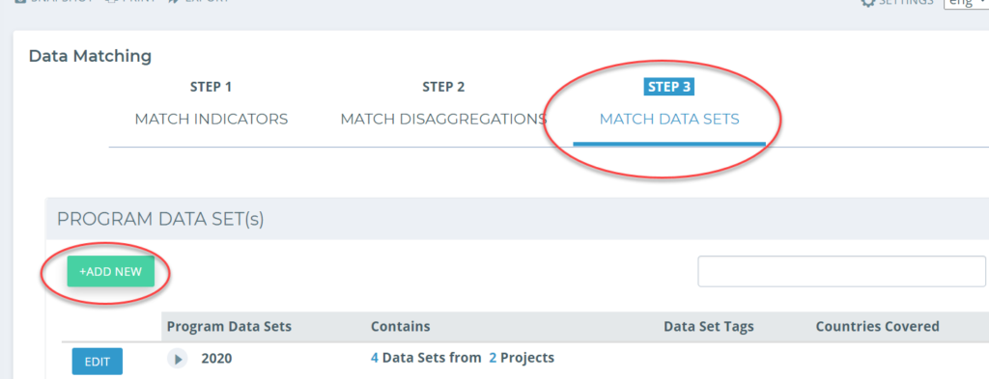Viewport: 989px width, 379px height.
Task: Expand the 2020 program data set row
Action: point(178,359)
